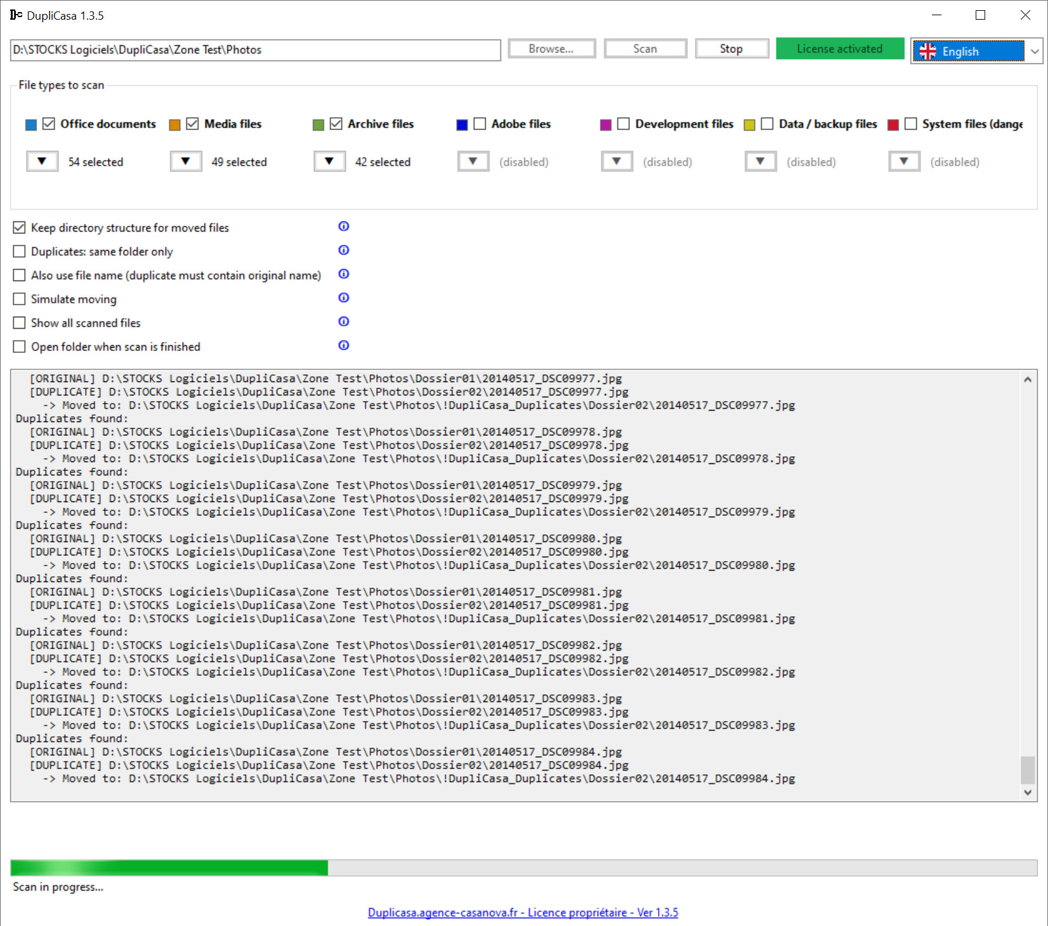
Task: Click info icon next to Also use file name
Action: [343, 274]
